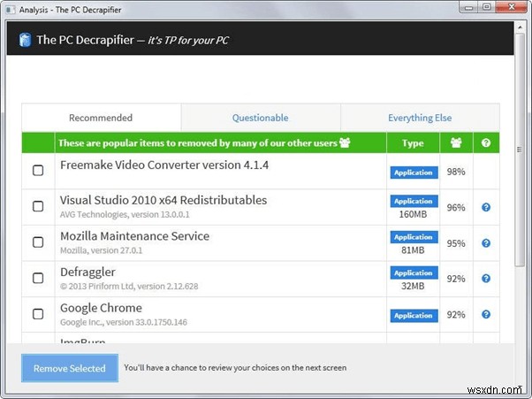Enable the Google Chrome checkbox
Image resolution: width=532 pixels, height=399 pixels.
[38, 314]
